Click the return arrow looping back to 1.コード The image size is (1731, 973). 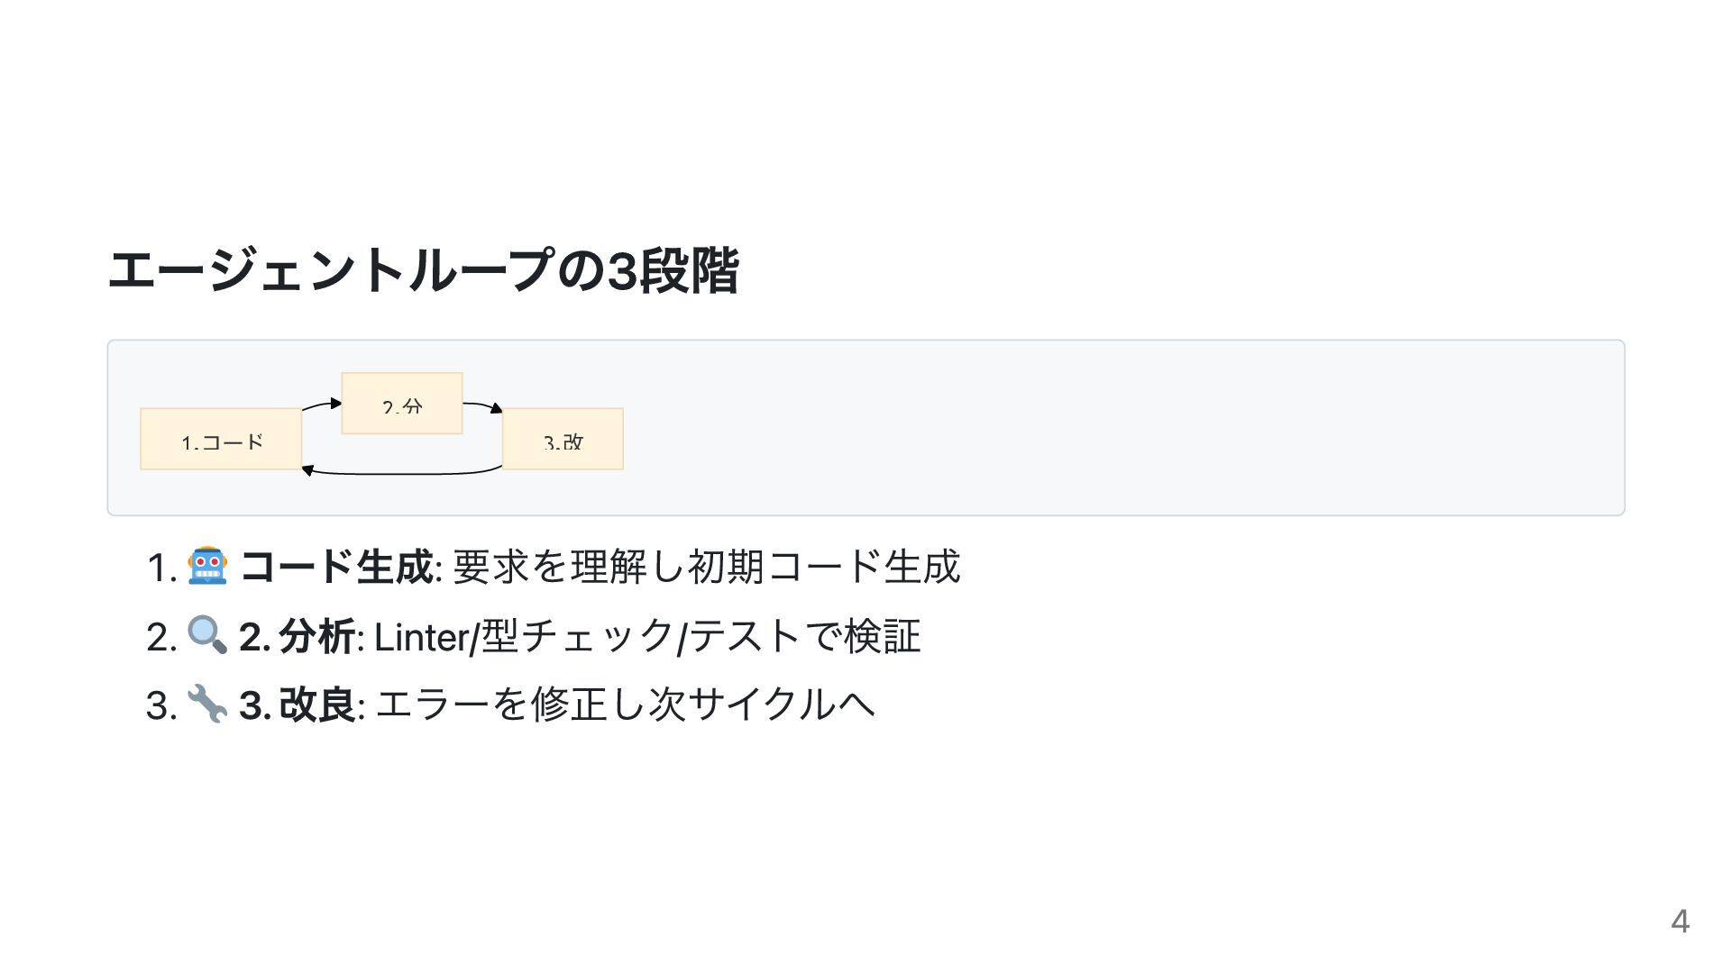[401, 470]
